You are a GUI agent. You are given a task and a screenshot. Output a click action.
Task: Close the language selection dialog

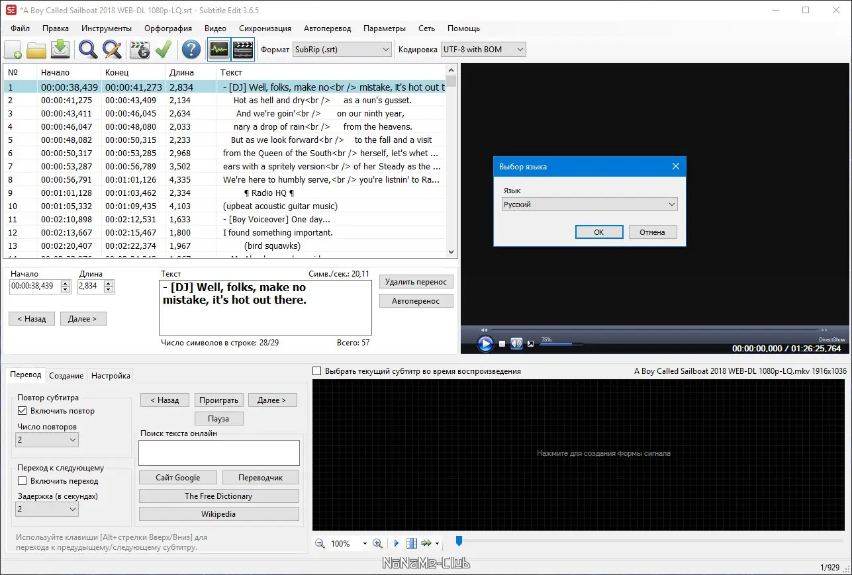(x=675, y=166)
